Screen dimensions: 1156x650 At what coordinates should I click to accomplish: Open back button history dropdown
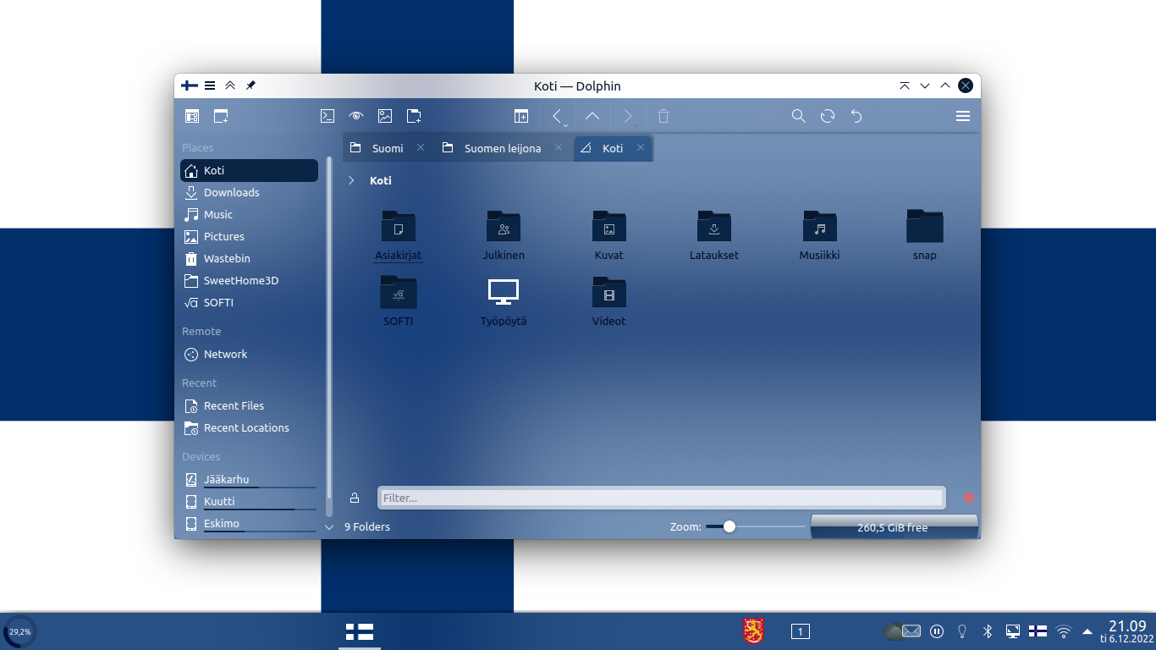pyautogui.click(x=564, y=124)
